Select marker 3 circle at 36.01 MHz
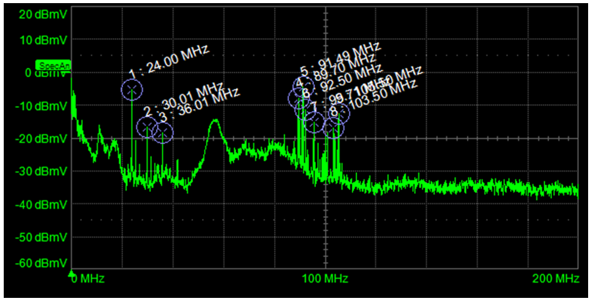 (162, 133)
